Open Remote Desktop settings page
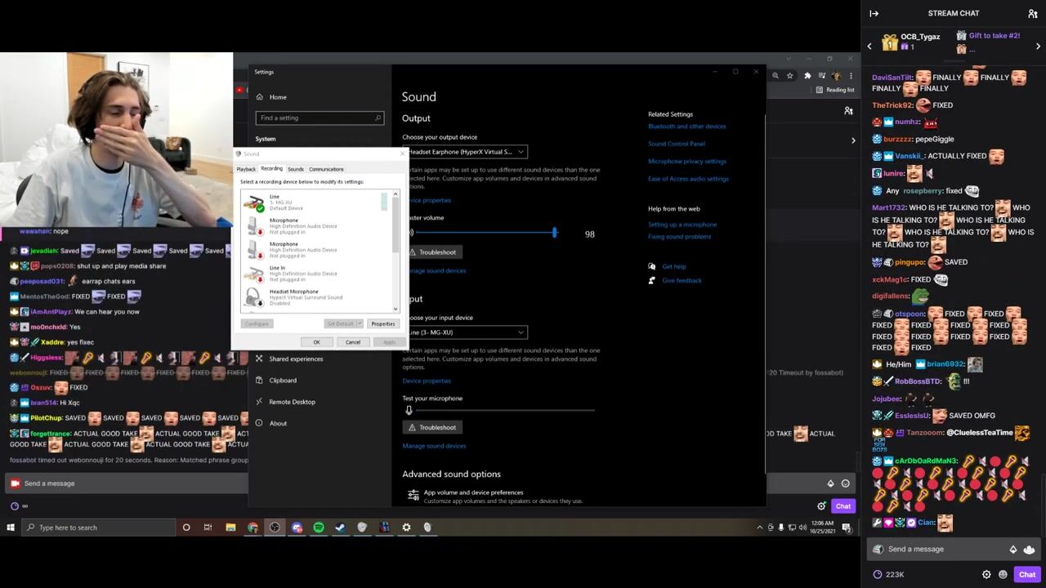This screenshot has height=588, width=1046. tap(292, 402)
